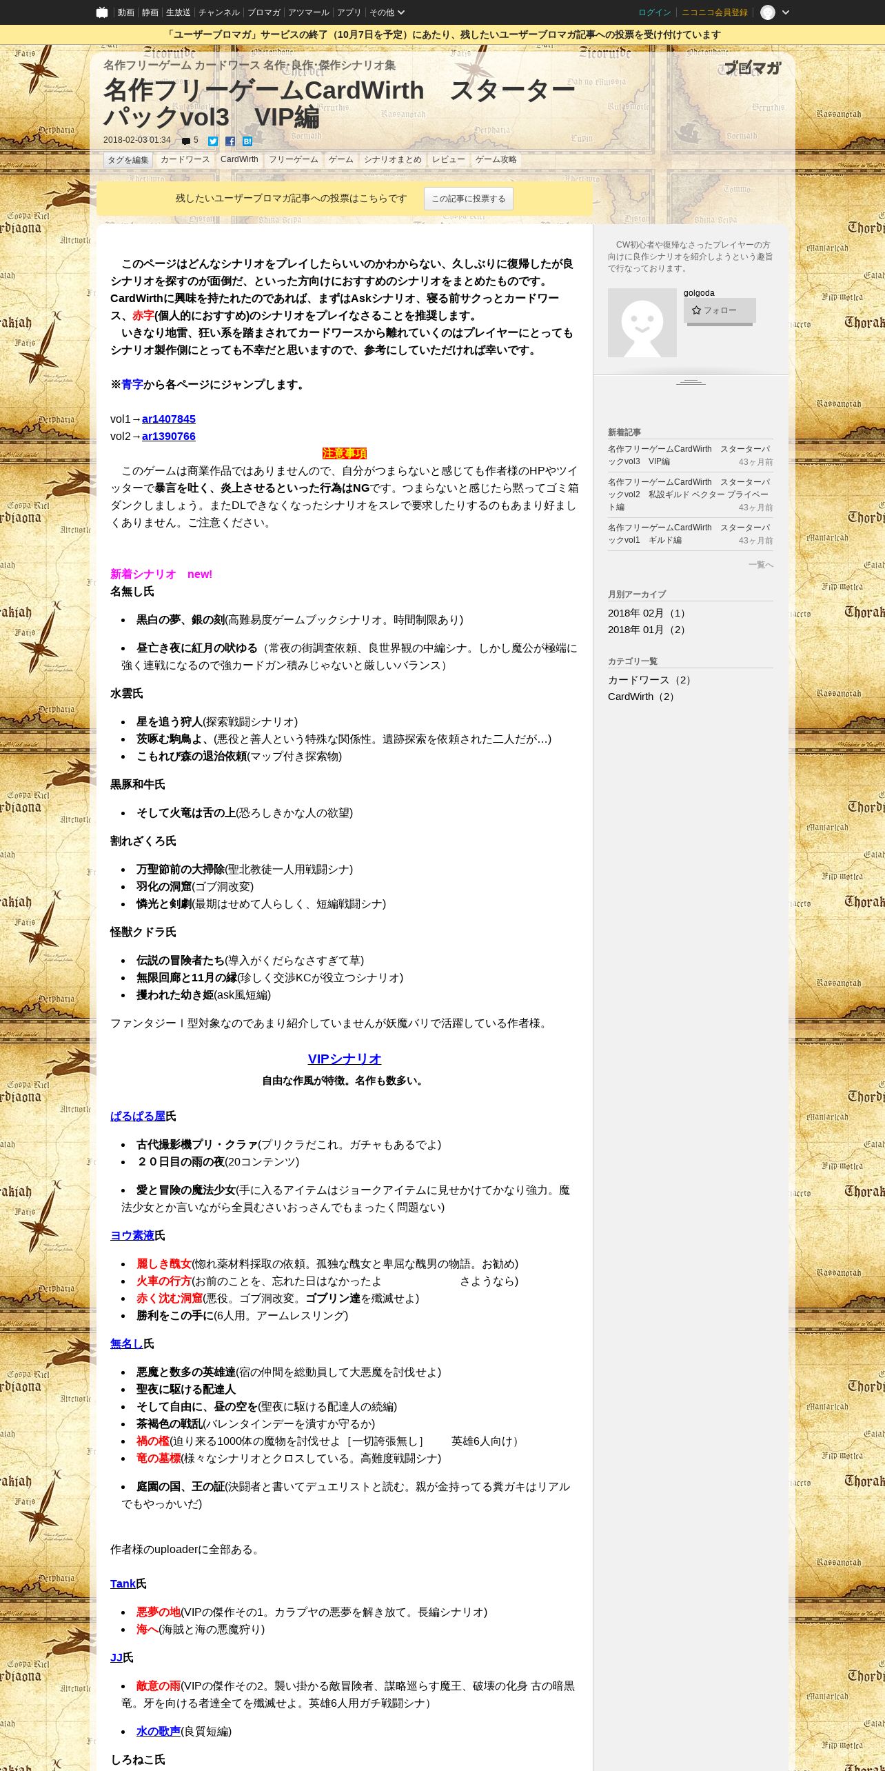Viewport: 885px width, 1771px height.
Task: Open 動画 in top navigation
Action: tap(125, 12)
